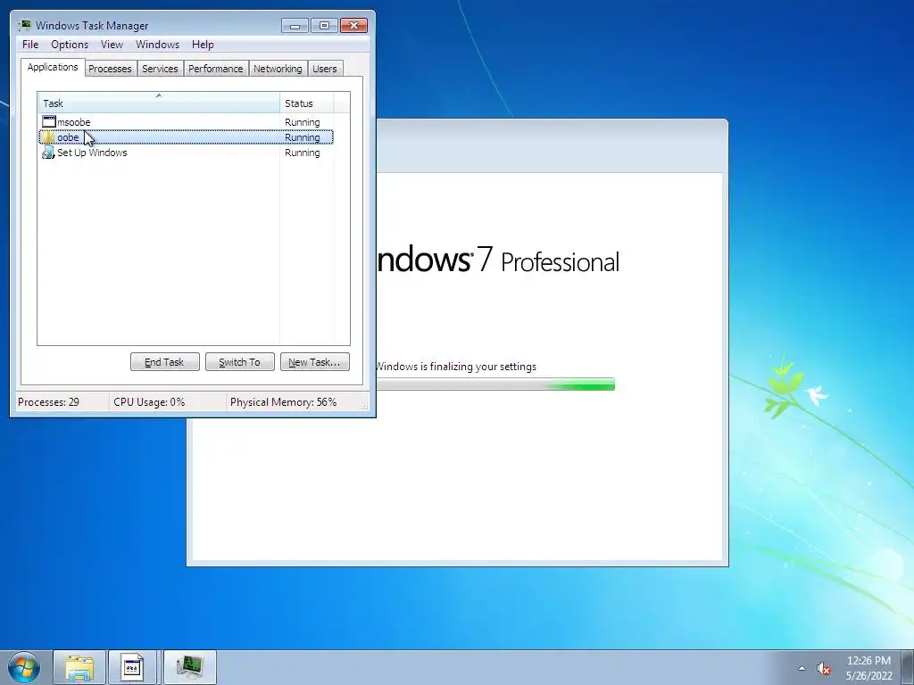The width and height of the screenshot is (914, 685).
Task: Click the CPU Usage: 0% status entry
Action: (x=149, y=402)
